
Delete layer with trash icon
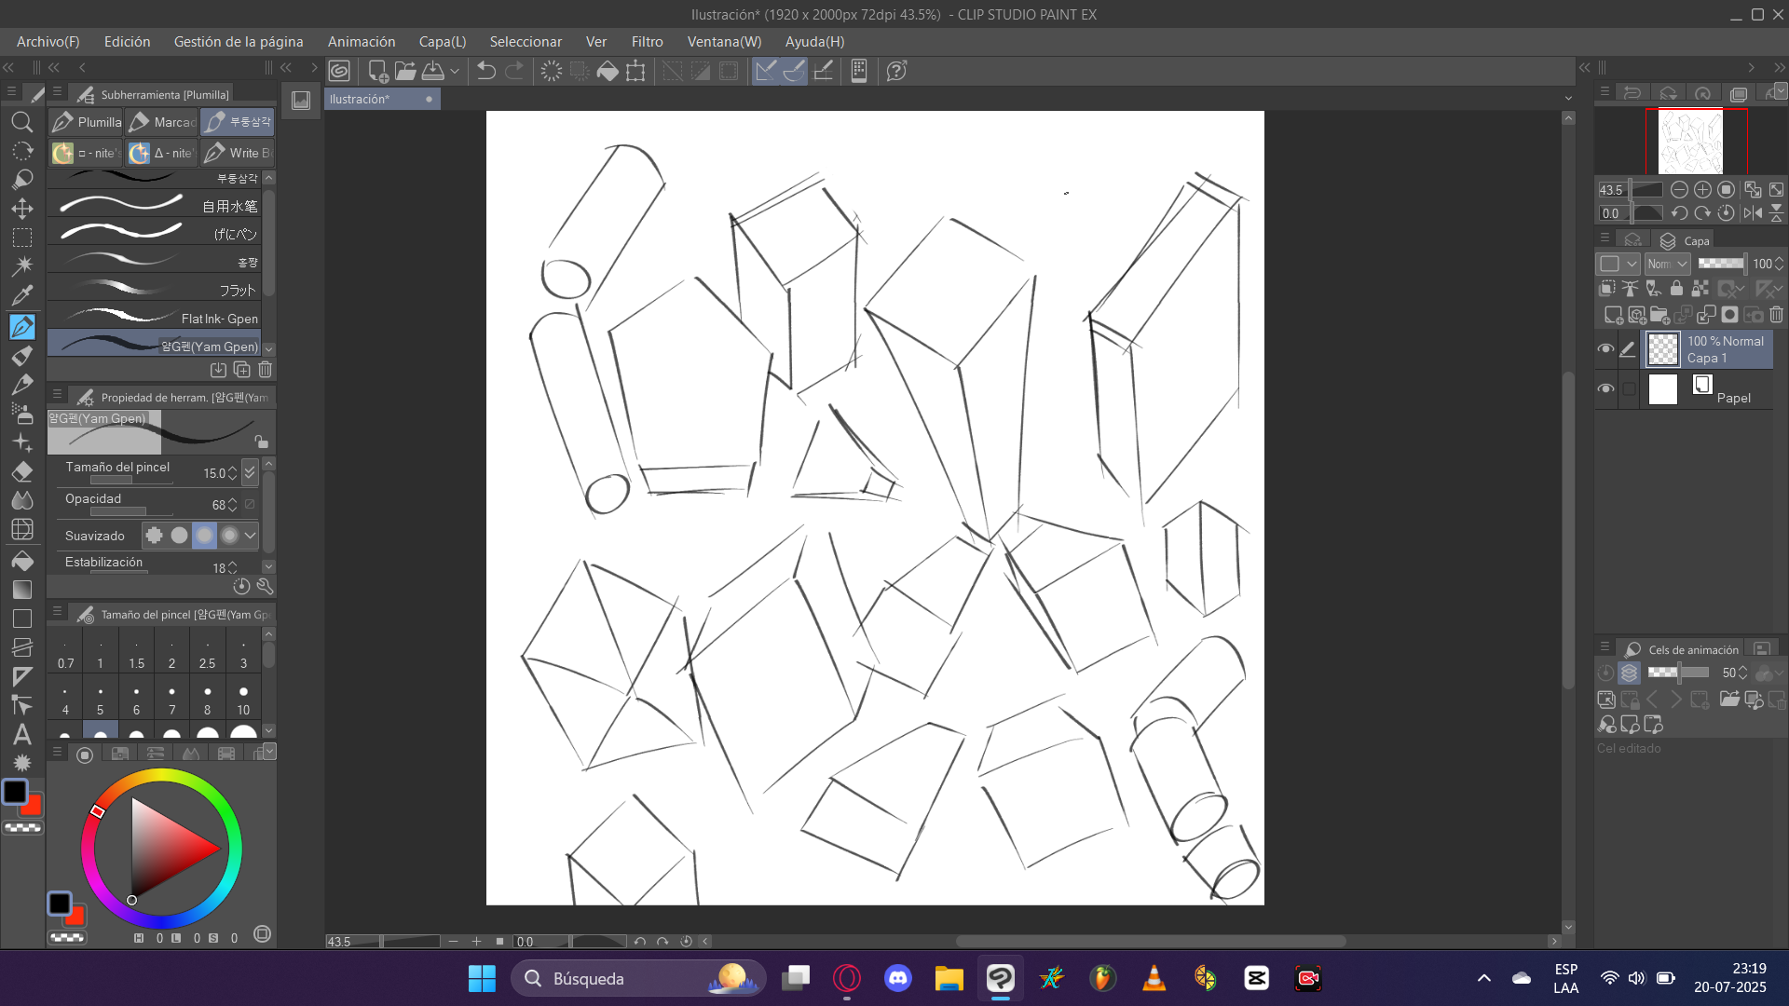pyautogui.click(x=1776, y=315)
